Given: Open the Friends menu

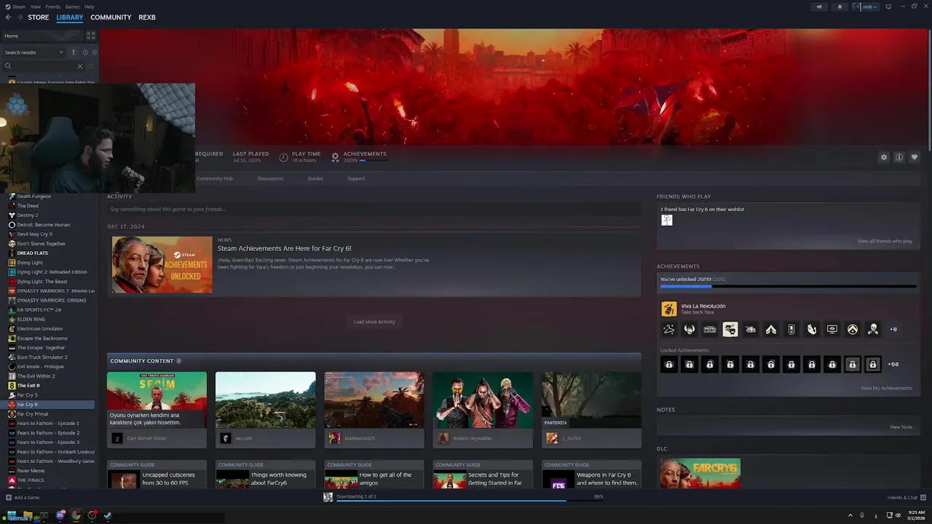Looking at the screenshot, I should (x=53, y=7).
